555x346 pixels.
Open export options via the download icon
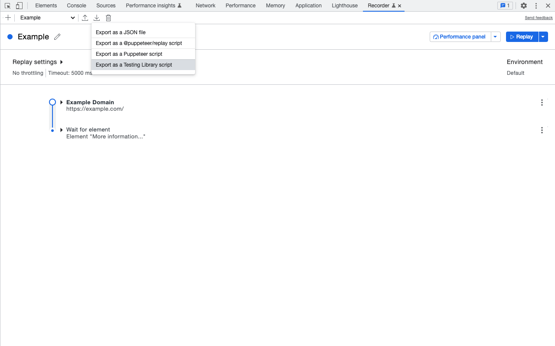pos(97,18)
